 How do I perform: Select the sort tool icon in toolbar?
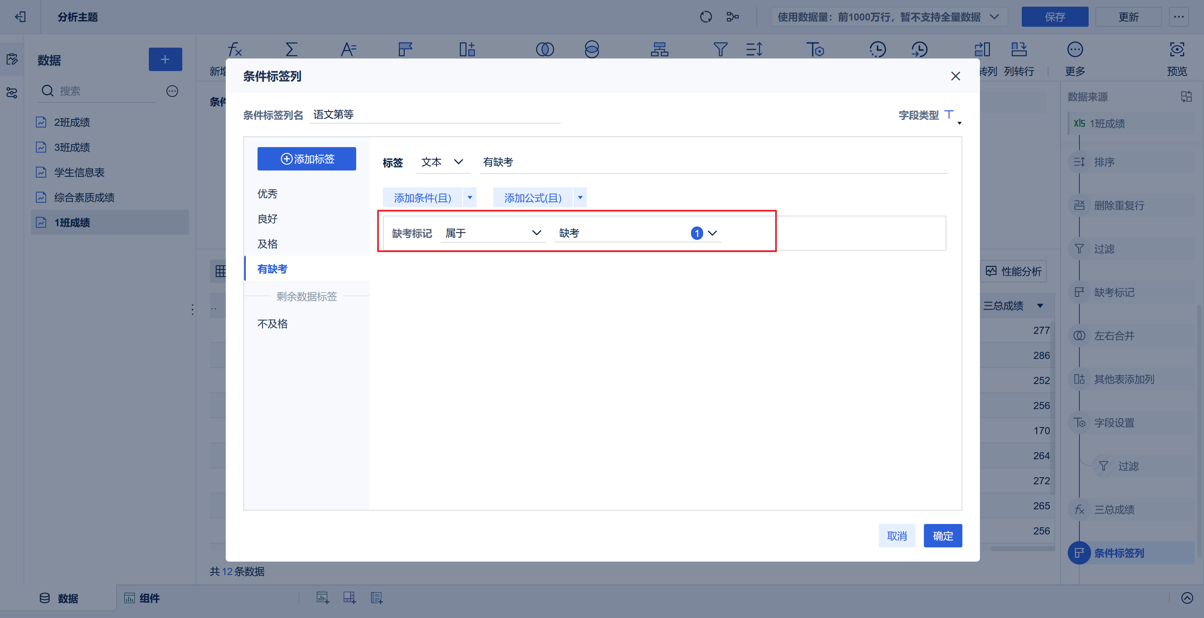[754, 49]
